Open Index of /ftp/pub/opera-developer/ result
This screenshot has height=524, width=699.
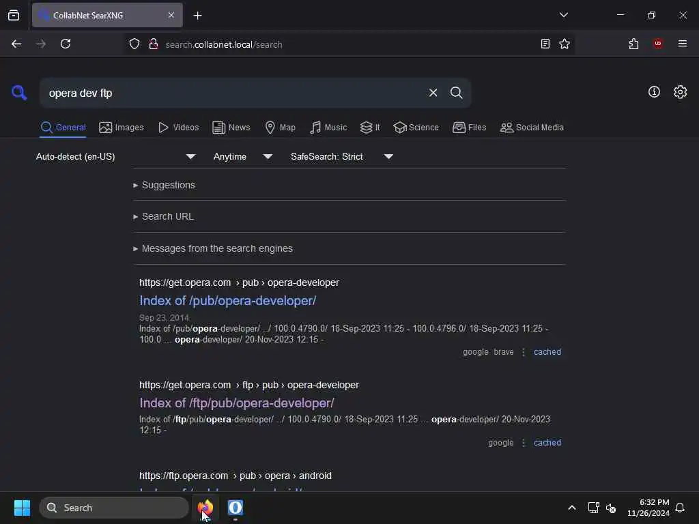click(237, 403)
